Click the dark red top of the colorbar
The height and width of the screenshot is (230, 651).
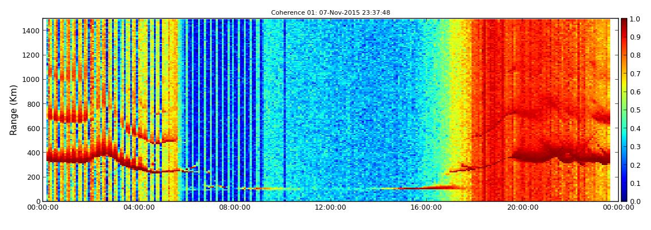pyautogui.click(x=624, y=23)
